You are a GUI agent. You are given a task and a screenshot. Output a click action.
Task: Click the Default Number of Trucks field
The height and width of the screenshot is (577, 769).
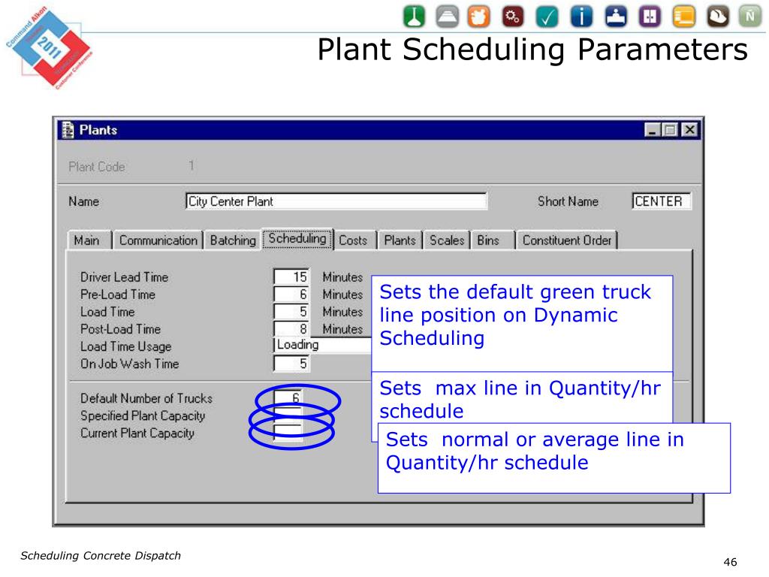click(x=288, y=398)
